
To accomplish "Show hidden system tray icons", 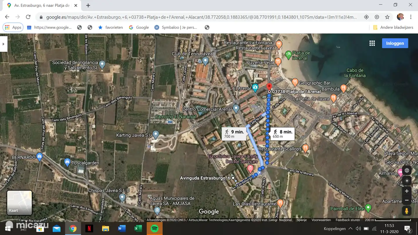I will coord(350,229).
